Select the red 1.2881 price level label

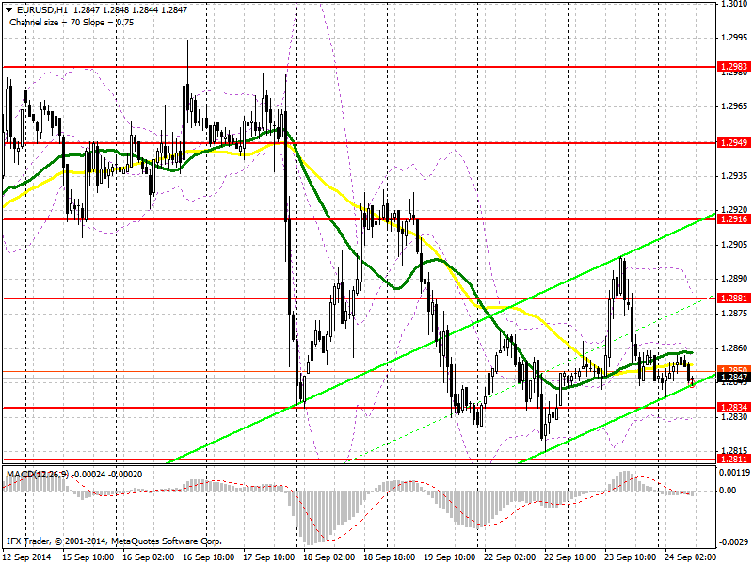(x=733, y=299)
